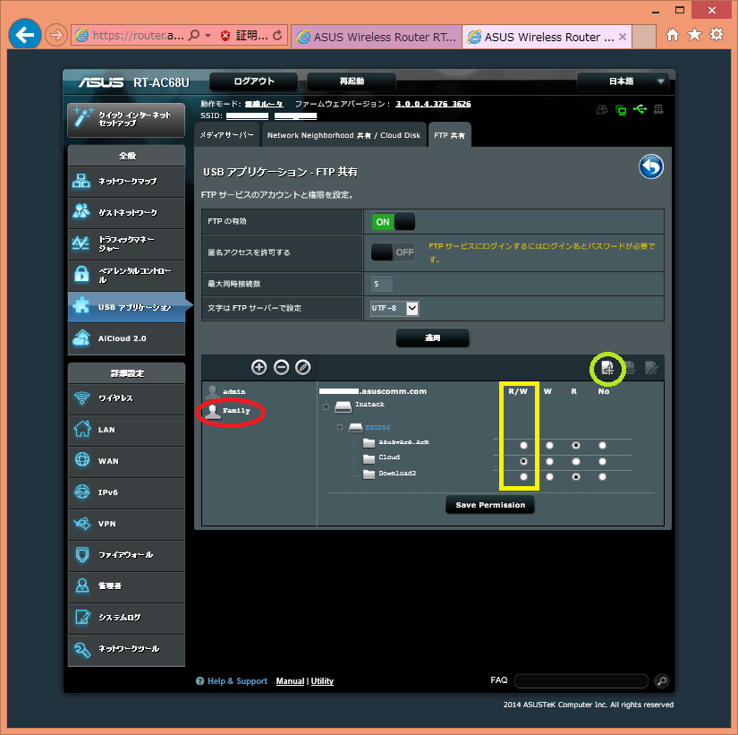Open the Parental Control page

pos(126,275)
